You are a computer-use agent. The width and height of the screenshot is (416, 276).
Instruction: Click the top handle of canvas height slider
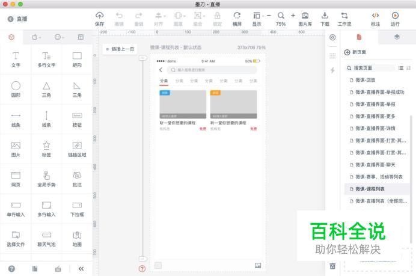coord(142,58)
